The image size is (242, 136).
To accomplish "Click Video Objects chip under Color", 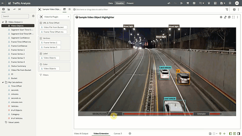I will tap(50, 69).
